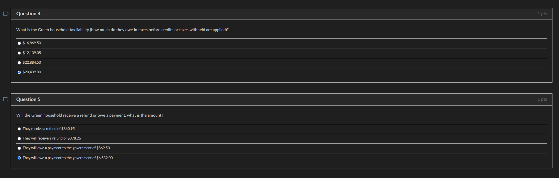Viewport: 559px width, 178px height.
Task: Select refund of $378.26 for Question 5
Action: click(19, 138)
